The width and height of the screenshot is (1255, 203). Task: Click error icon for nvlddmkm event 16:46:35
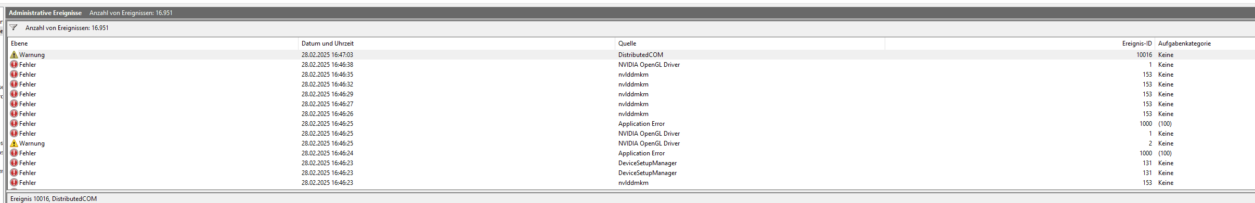point(14,74)
